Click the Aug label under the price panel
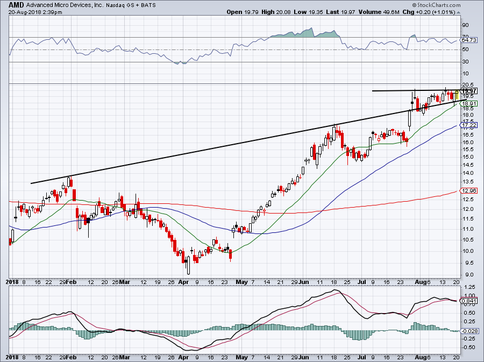This screenshot has height=362, width=484. [420, 282]
